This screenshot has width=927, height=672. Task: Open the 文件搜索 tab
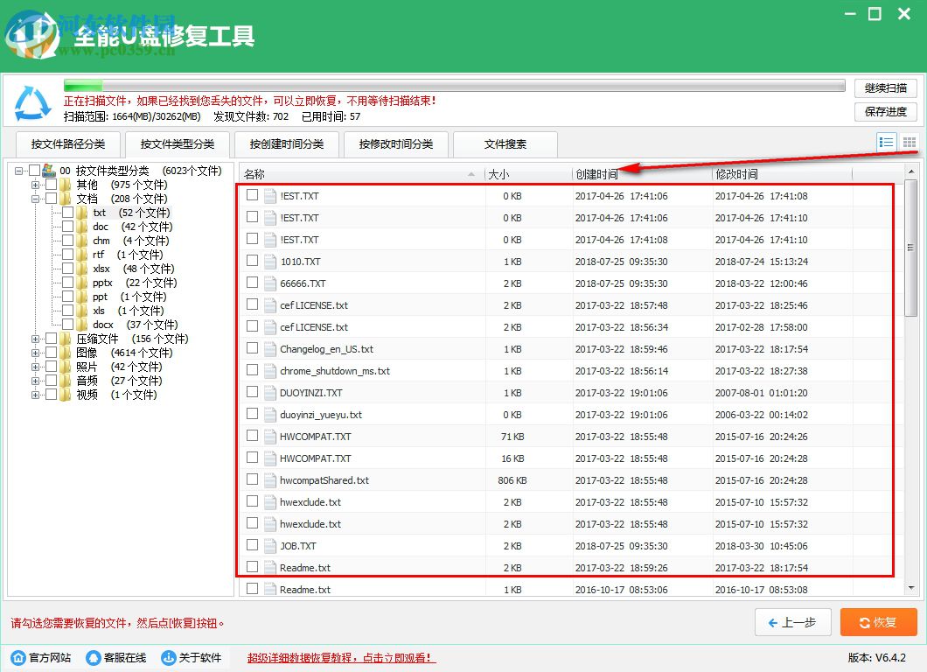(505, 144)
